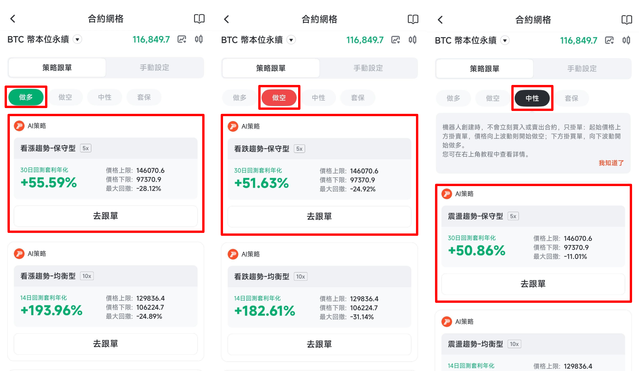The height and width of the screenshot is (371, 639).
Task: Tap the 10x leverage badge on 看跌趨勢-均衡型
Action: point(300,276)
